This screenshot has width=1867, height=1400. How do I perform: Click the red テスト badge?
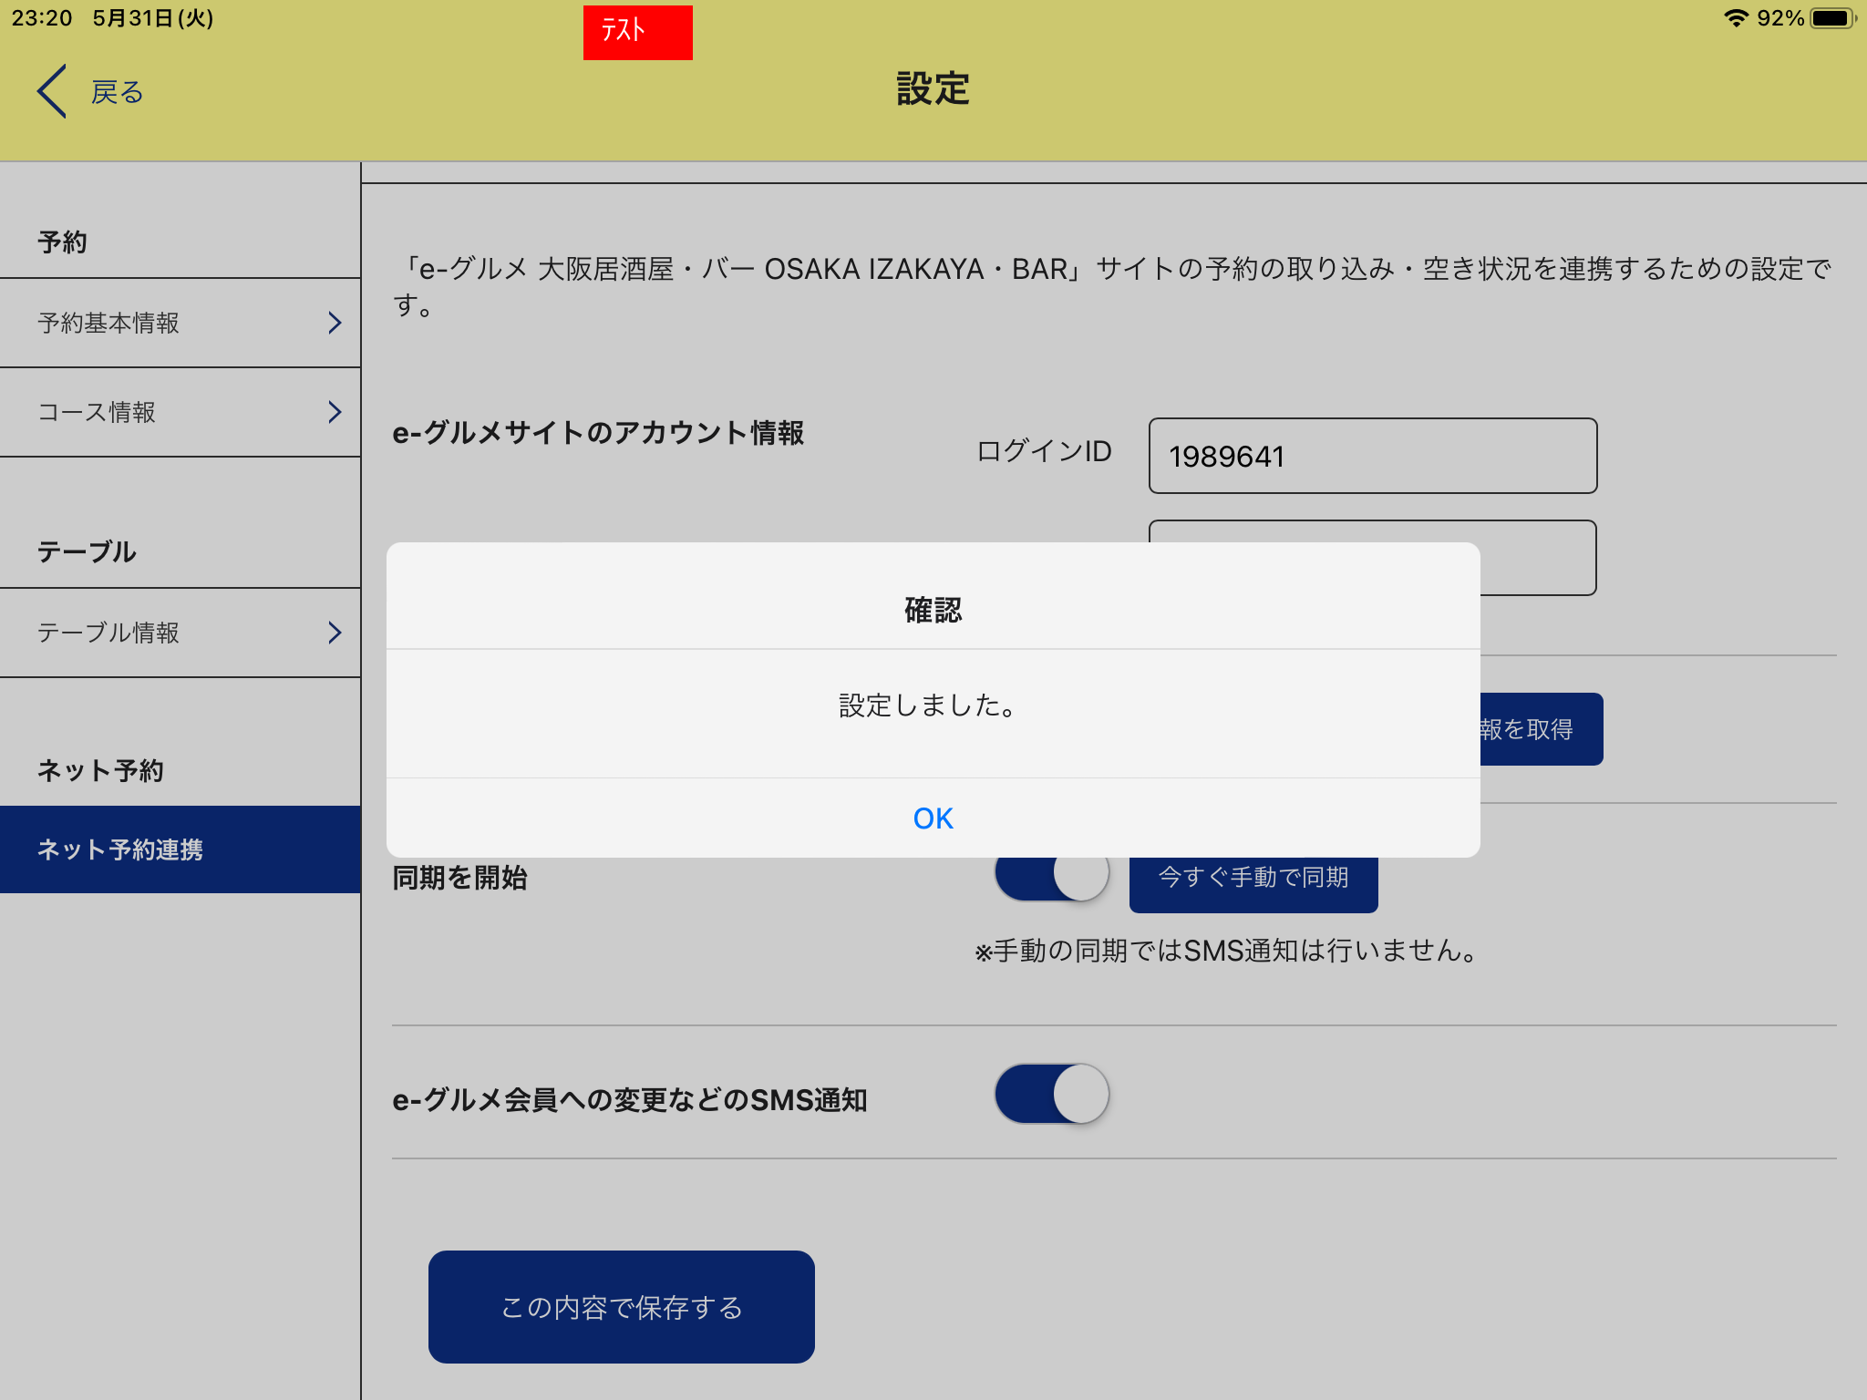pyautogui.click(x=637, y=33)
